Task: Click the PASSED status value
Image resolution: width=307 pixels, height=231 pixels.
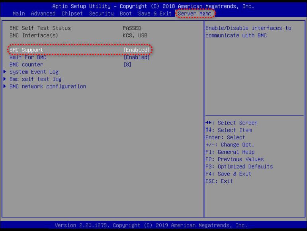Action: tap(132, 28)
